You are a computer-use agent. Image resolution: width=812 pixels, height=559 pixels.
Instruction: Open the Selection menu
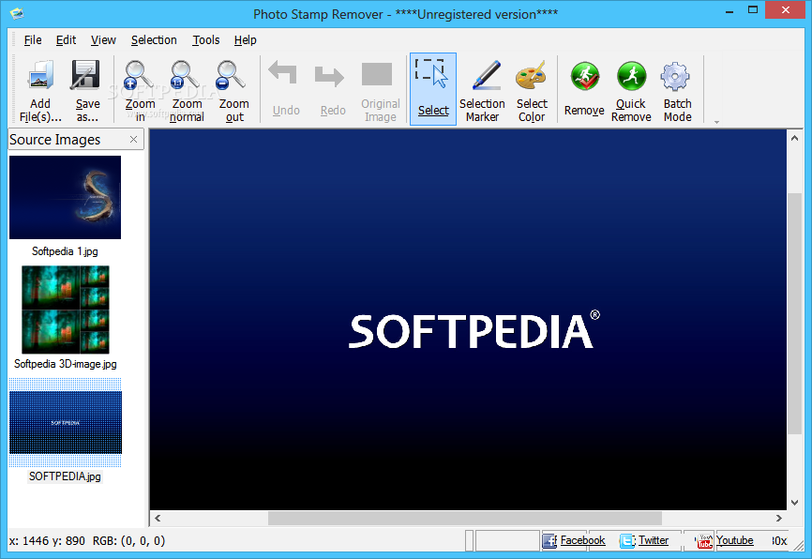(154, 40)
